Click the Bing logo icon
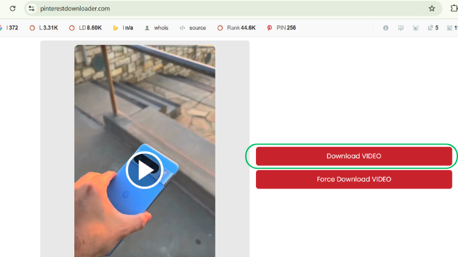This screenshot has width=458, height=257. coord(116,28)
